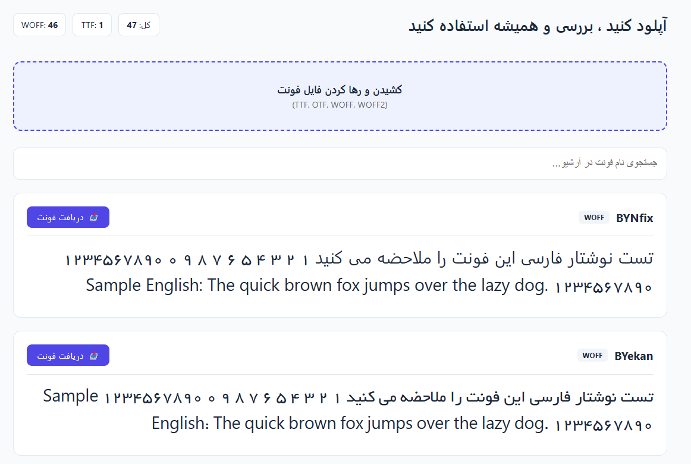Image resolution: width=691 pixels, height=464 pixels.
Task: Click the English sample sentence in BYNfix card
Action: pyautogui.click(x=316, y=285)
